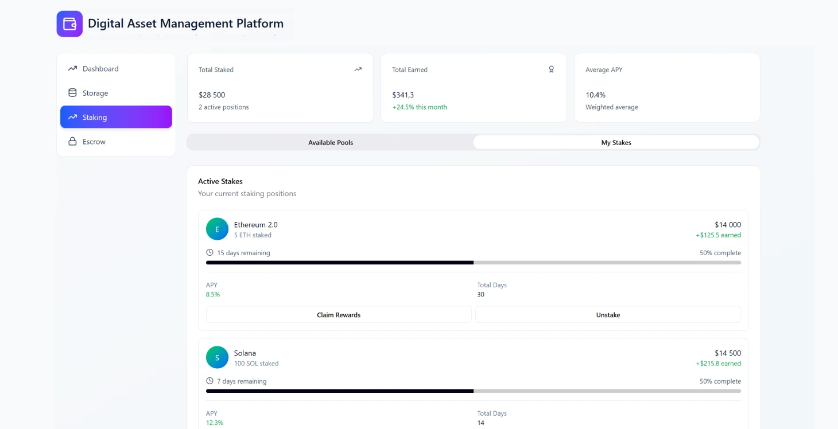The width and height of the screenshot is (838, 429).
Task: Claim Rewards for Ethereum 2.0
Action: 338,314
